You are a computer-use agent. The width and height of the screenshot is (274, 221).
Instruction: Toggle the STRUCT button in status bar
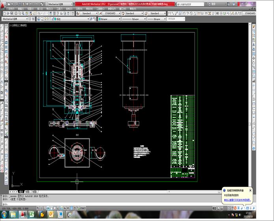83,208
